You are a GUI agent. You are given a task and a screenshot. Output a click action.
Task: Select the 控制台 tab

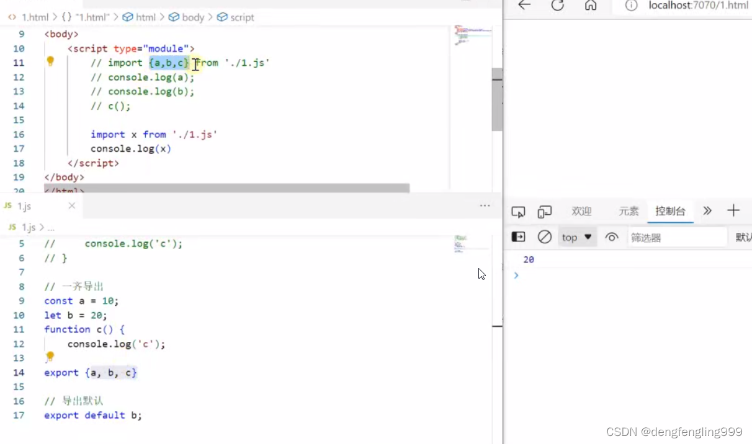click(x=670, y=211)
